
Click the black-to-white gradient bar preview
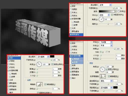coord(107,11)
